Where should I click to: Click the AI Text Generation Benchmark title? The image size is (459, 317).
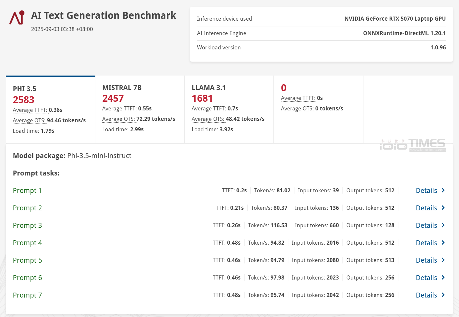pos(104,15)
